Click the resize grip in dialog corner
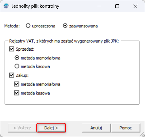 [x=142, y=134]
